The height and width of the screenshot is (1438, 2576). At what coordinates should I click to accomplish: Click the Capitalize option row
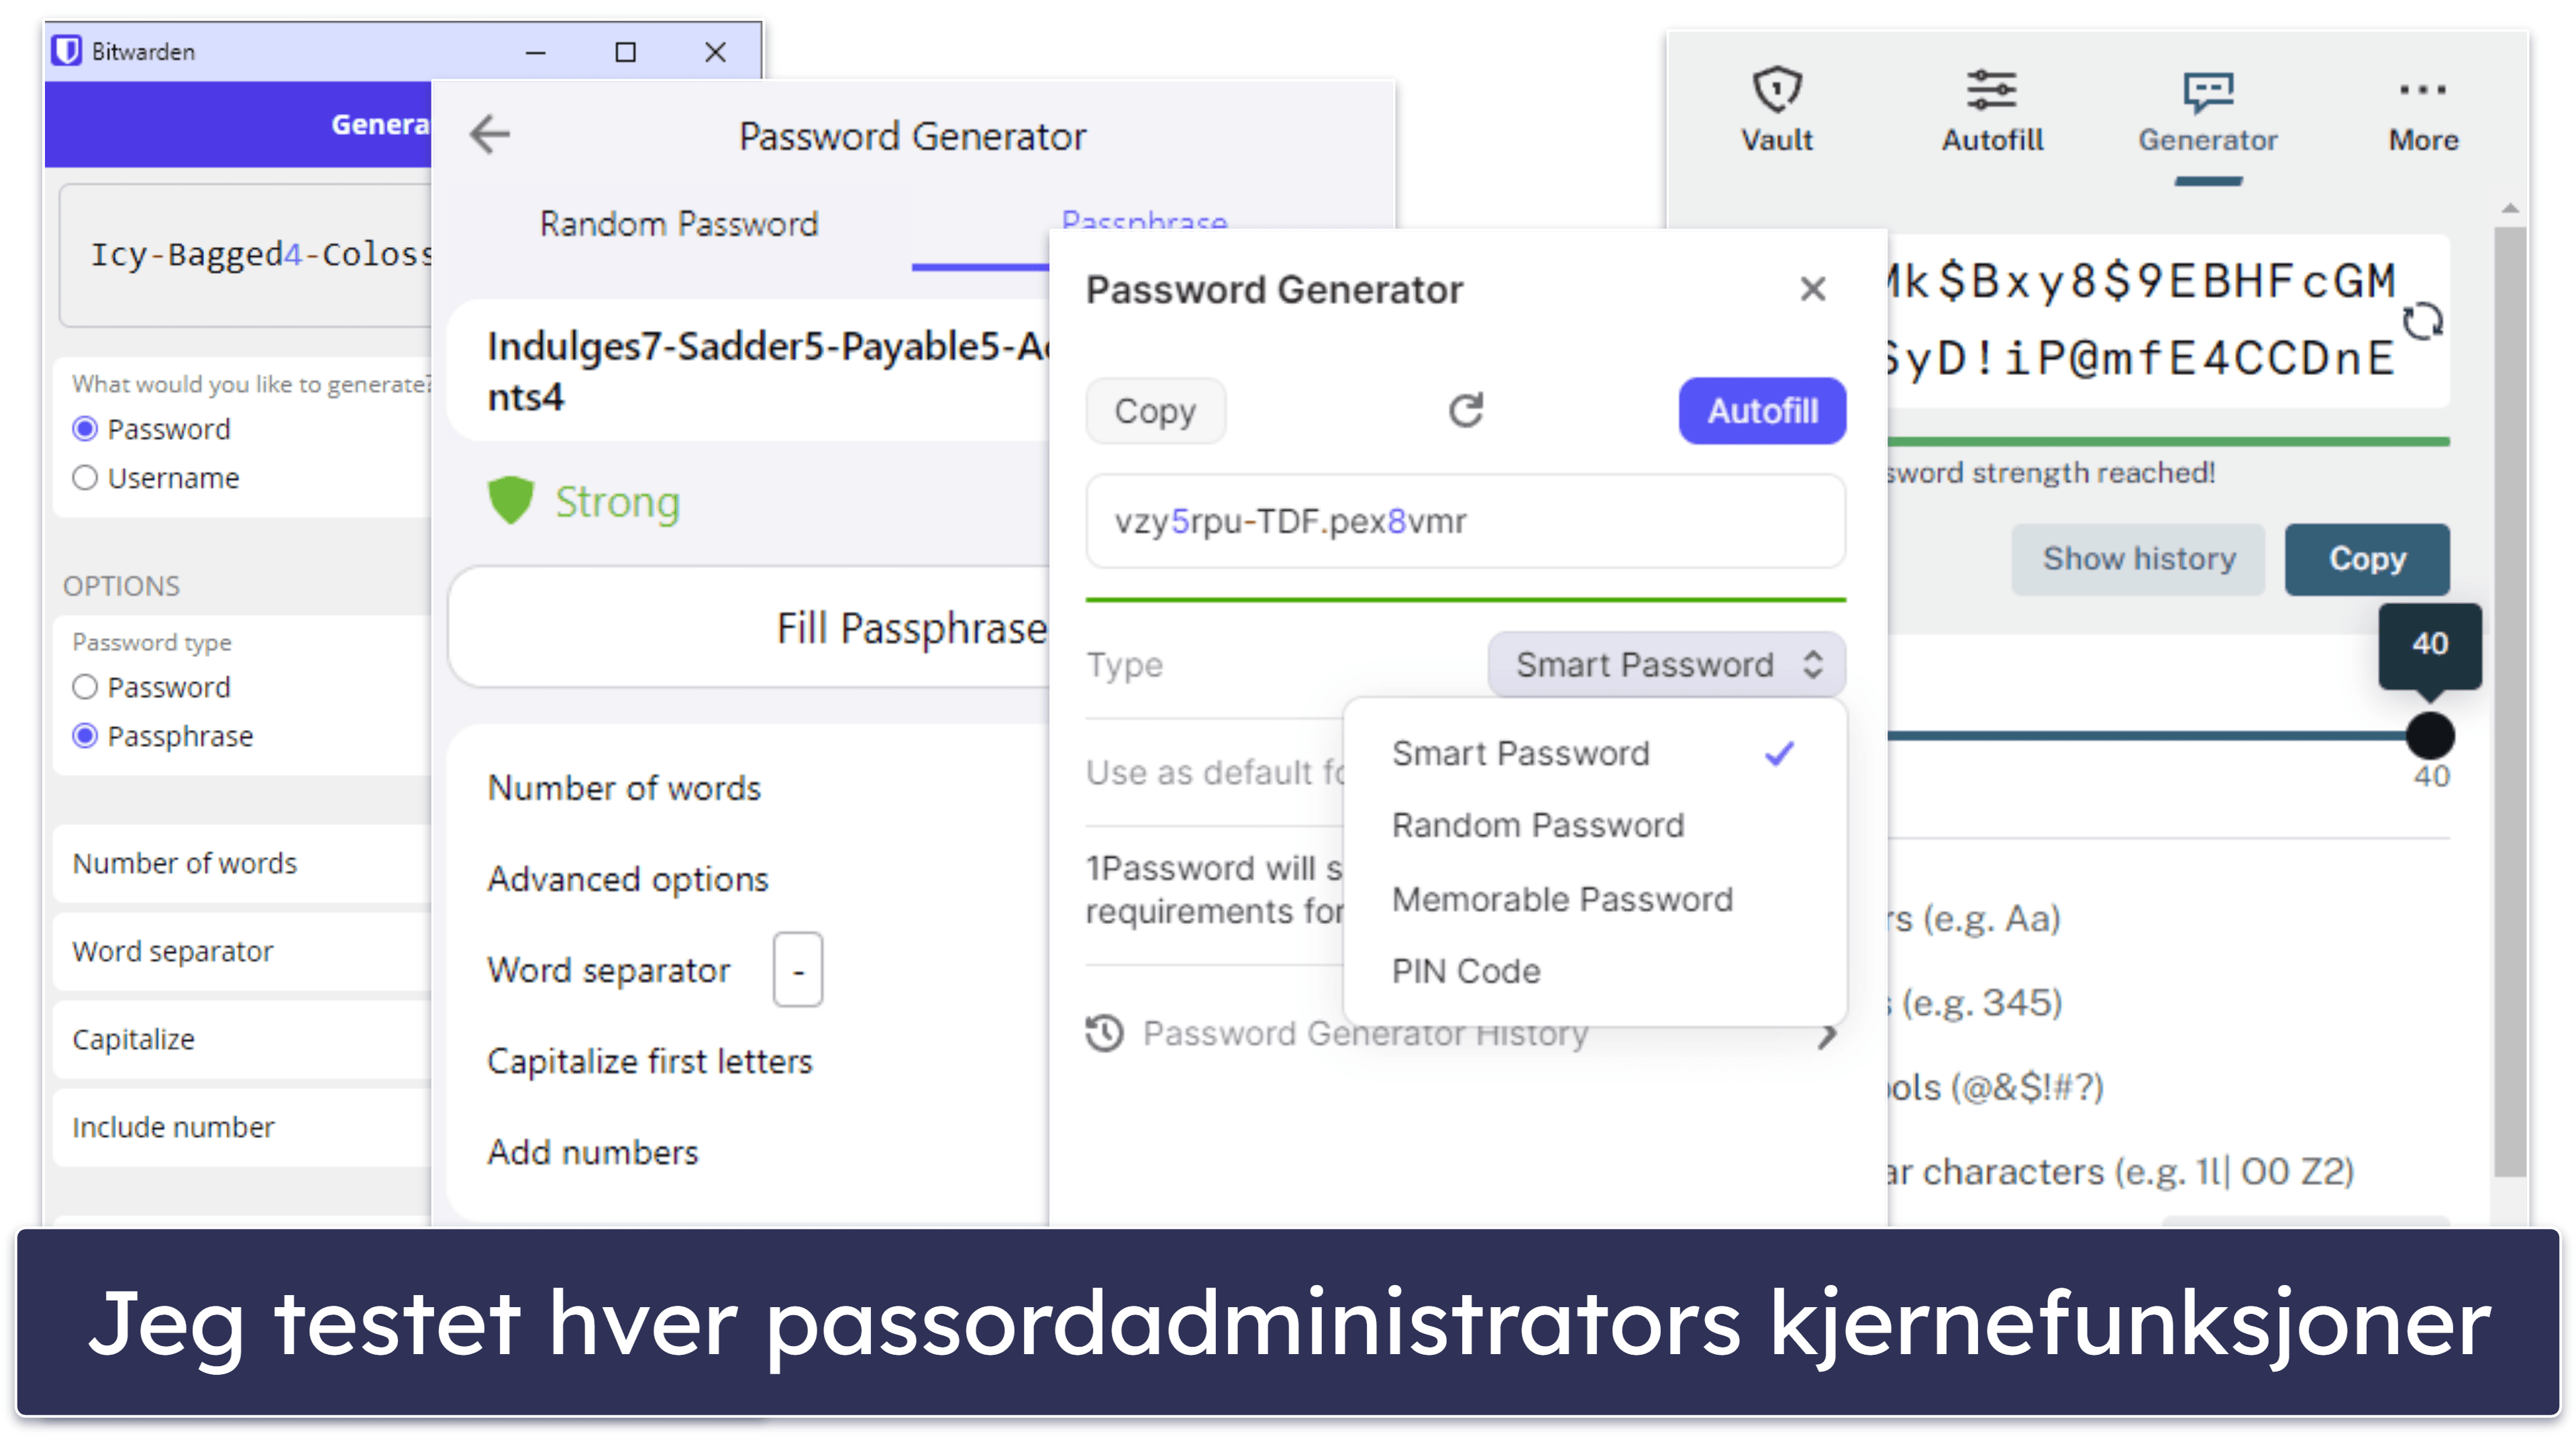coord(243,1039)
